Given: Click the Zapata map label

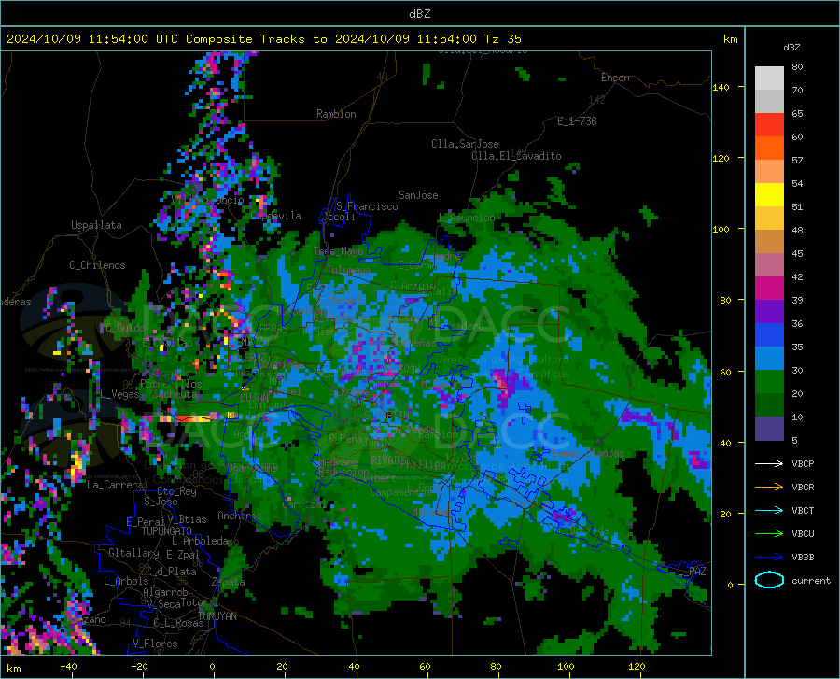Looking at the screenshot, I should pos(229,582).
